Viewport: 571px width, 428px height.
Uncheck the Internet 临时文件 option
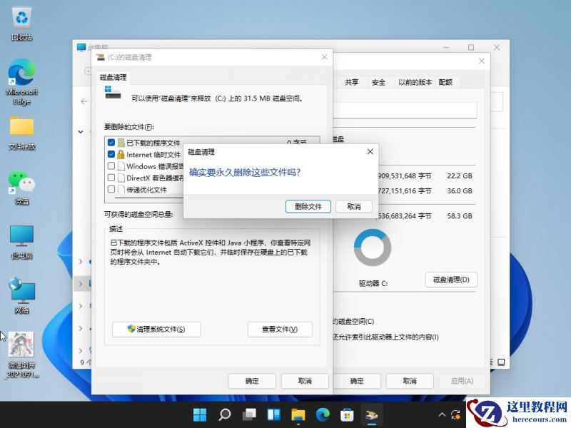tap(111, 154)
